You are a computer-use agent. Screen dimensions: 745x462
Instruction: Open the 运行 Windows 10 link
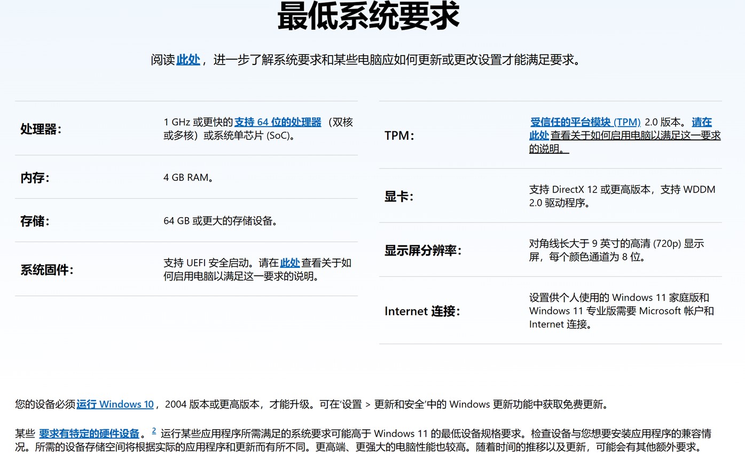(114, 404)
